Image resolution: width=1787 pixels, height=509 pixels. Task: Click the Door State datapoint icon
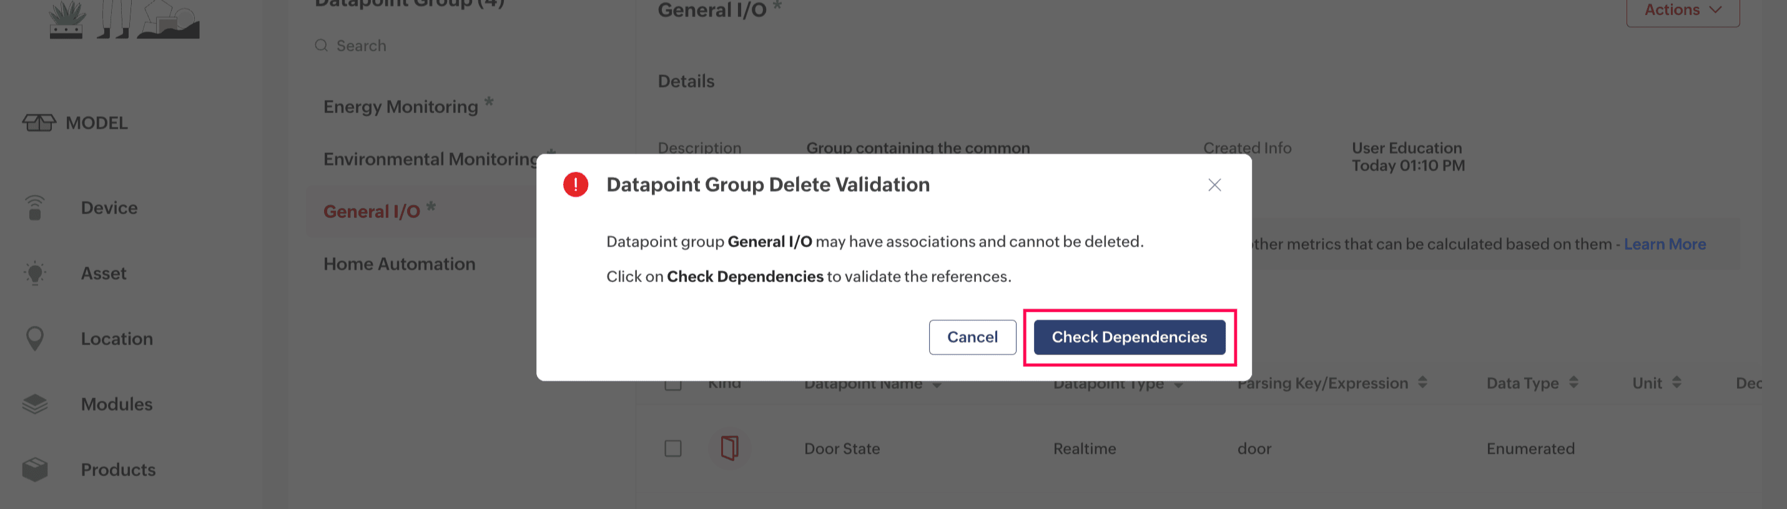pyautogui.click(x=729, y=448)
